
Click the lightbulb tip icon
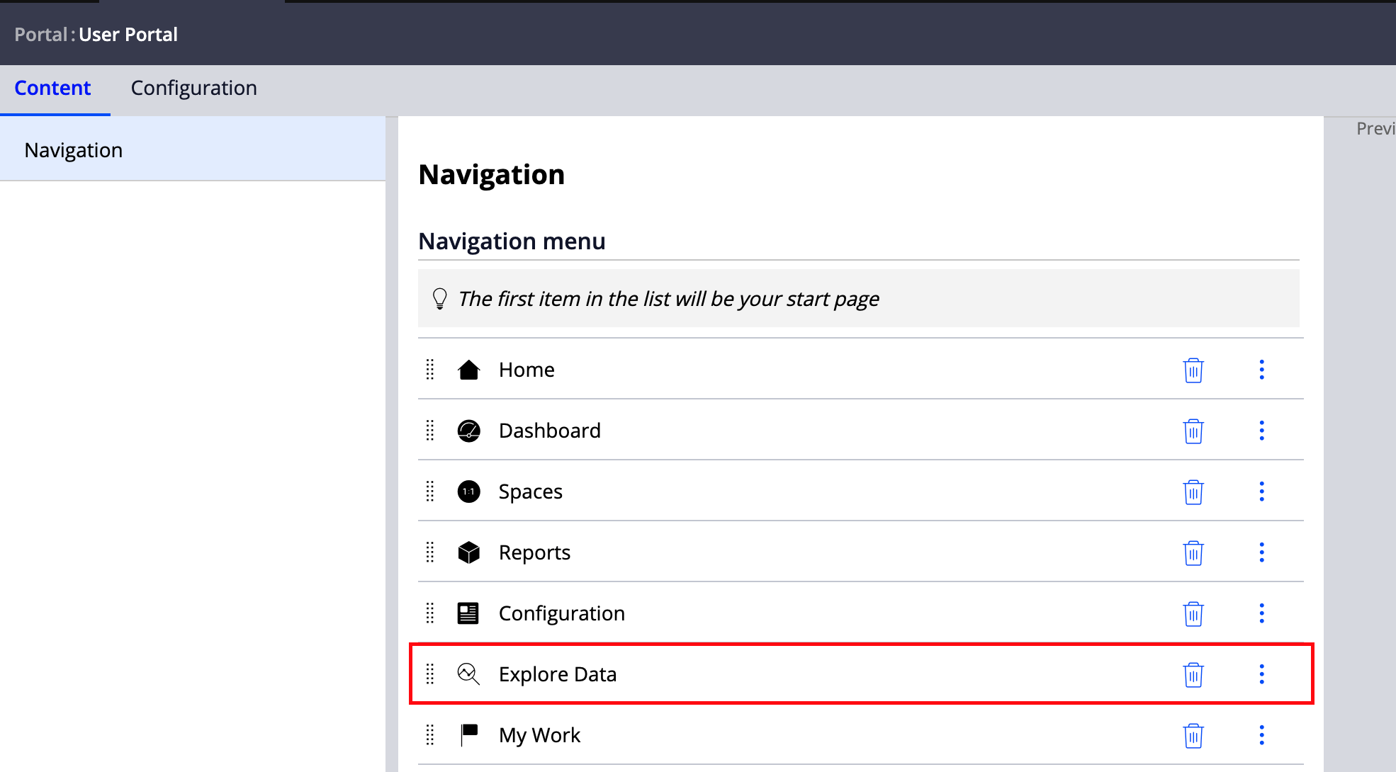pos(439,298)
